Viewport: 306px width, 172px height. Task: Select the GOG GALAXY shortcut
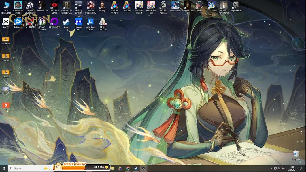click(x=54, y=23)
